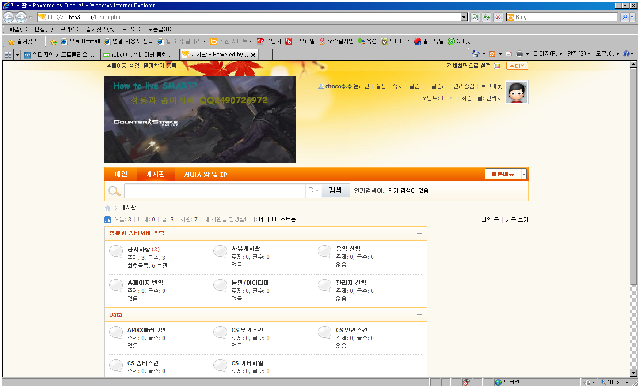
Task: Click the 로그아웃 link
Action: [x=491, y=86]
